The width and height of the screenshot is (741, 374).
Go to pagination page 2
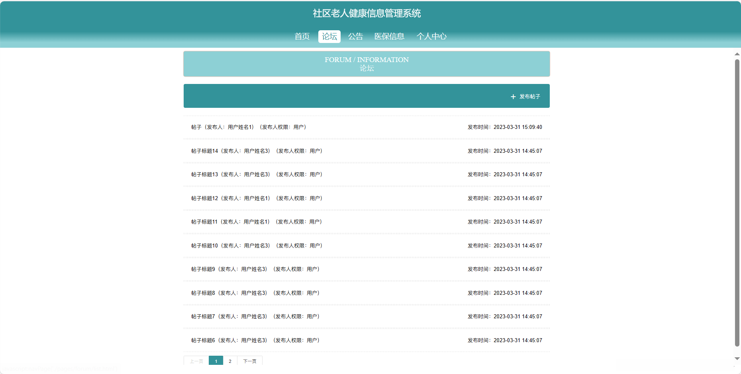click(230, 361)
